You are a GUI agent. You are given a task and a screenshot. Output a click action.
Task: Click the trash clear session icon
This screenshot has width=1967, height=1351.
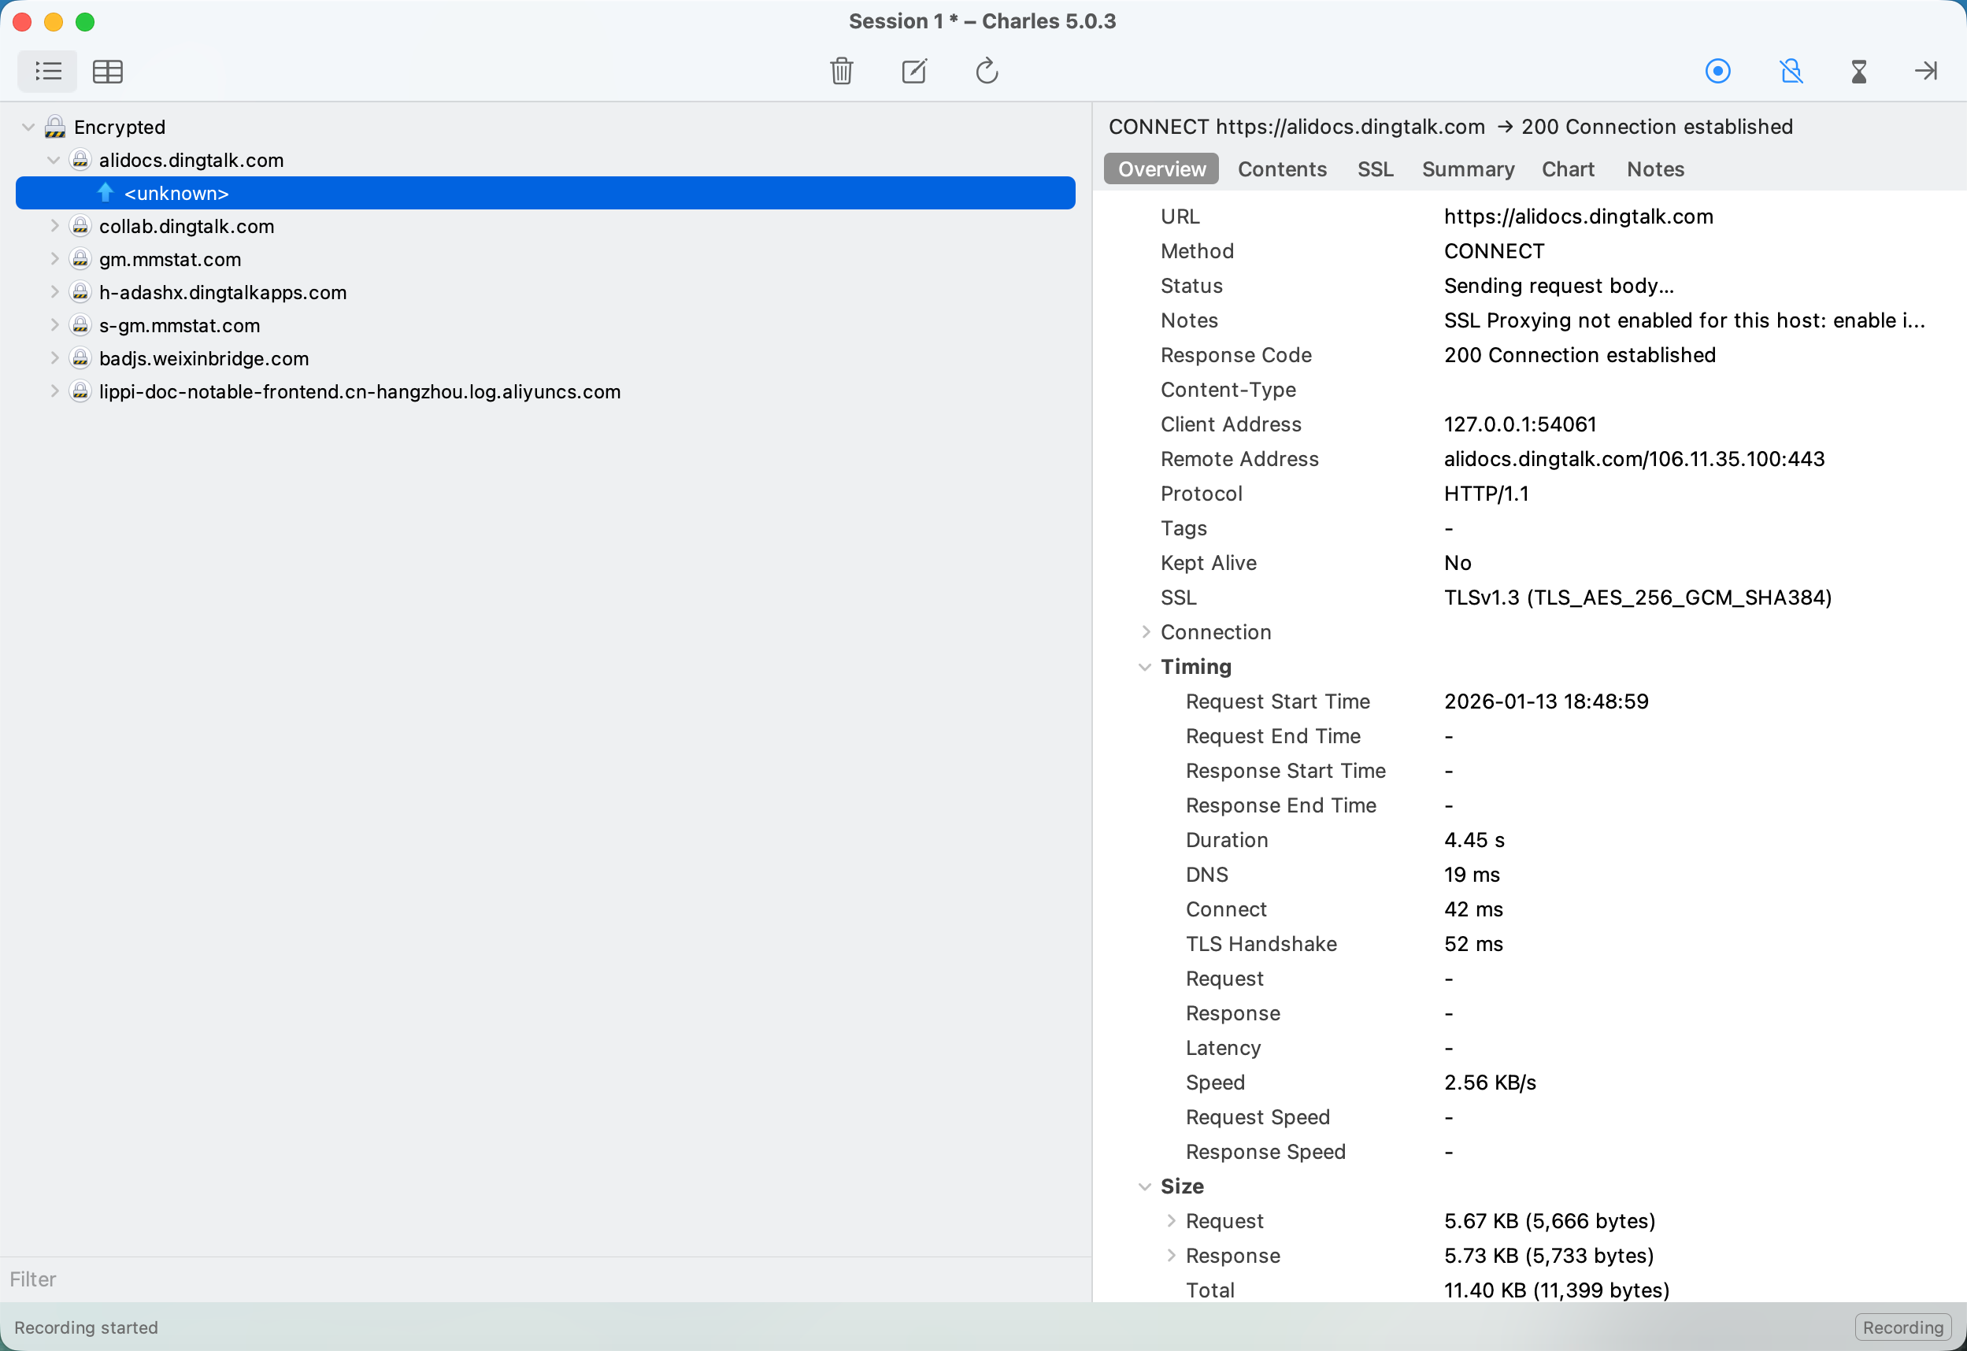tap(840, 71)
